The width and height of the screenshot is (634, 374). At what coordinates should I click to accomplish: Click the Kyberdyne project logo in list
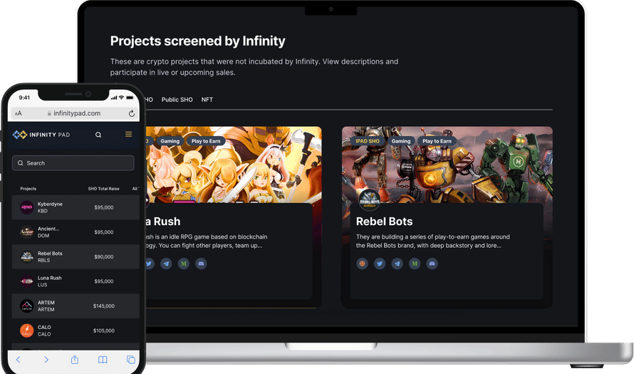point(26,207)
